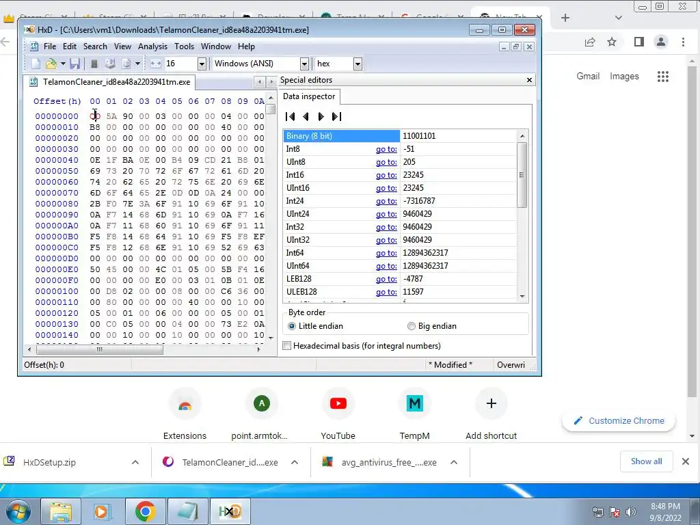Click the Open RAM toolbar icon

(94, 64)
